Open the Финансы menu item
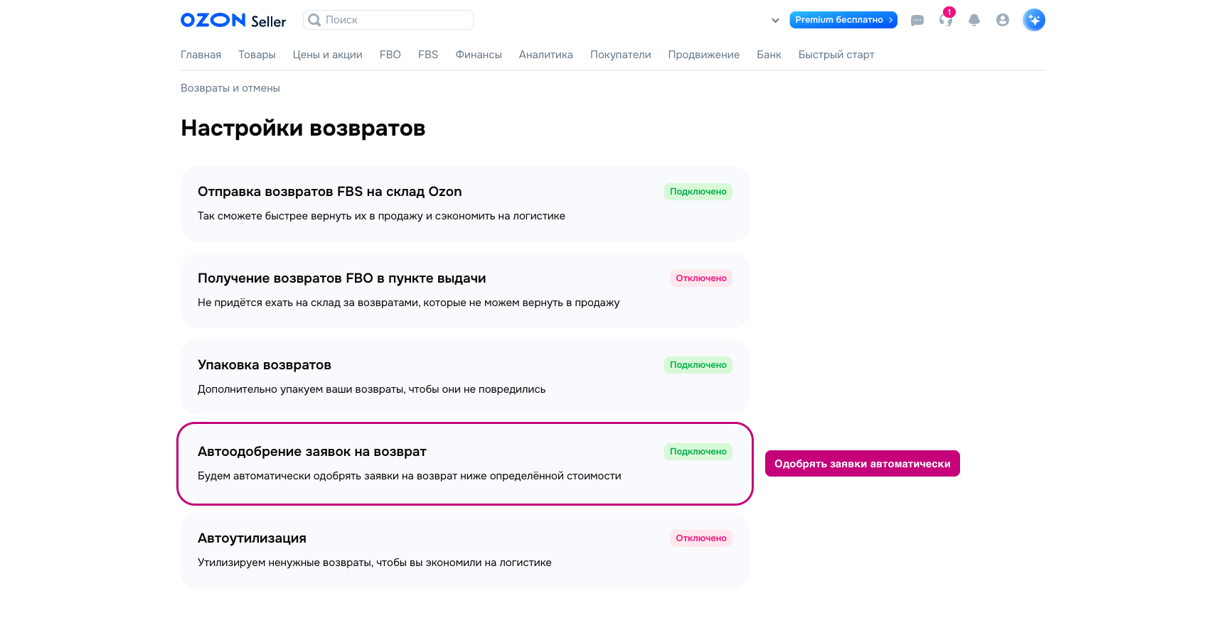This screenshot has width=1226, height=625. click(479, 55)
